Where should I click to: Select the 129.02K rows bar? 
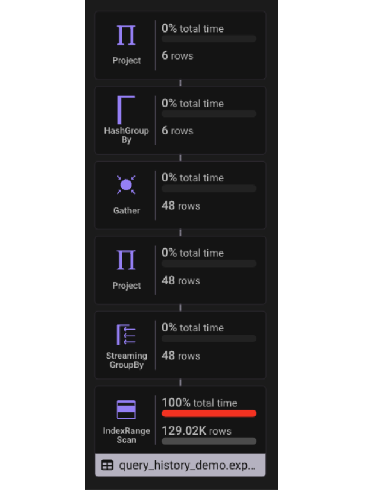(x=209, y=441)
